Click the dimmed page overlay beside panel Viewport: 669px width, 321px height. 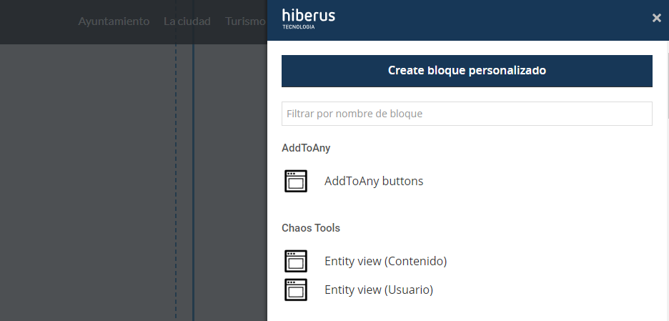click(86, 179)
